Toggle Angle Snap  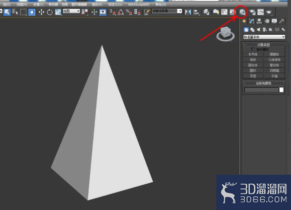(121, 12)
